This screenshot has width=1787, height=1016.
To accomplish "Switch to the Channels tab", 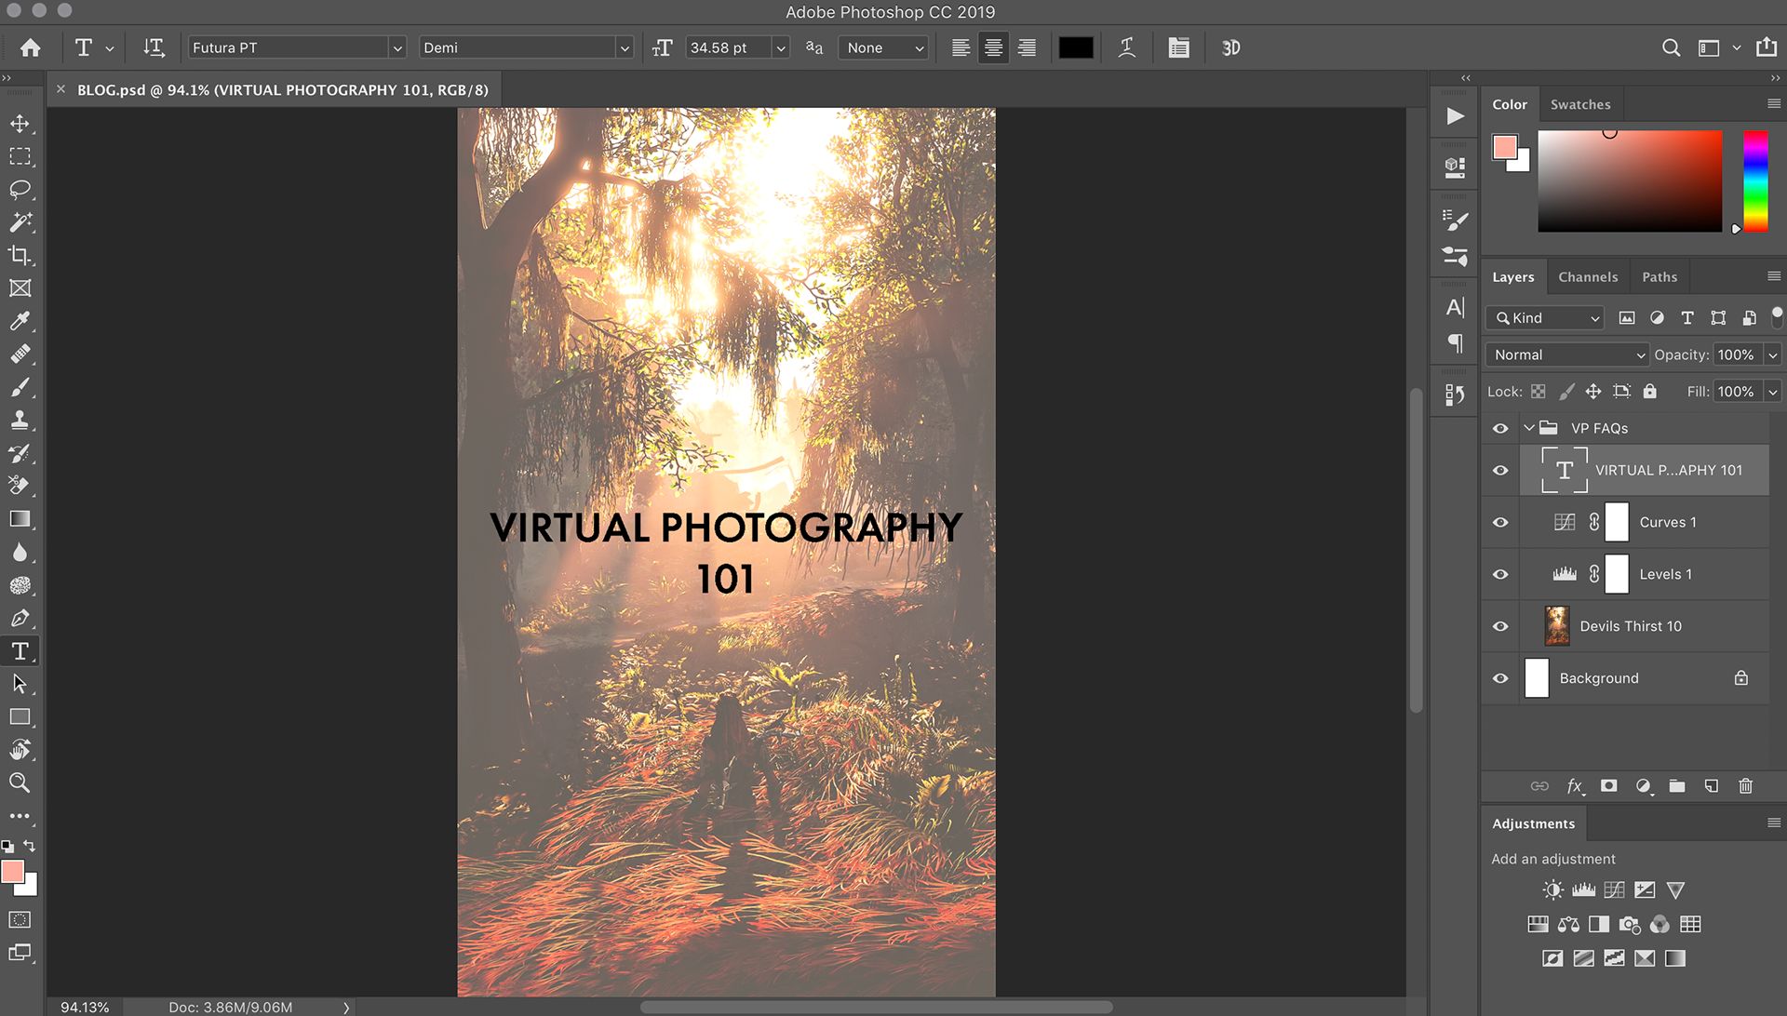I will [x=1588, y=277].
